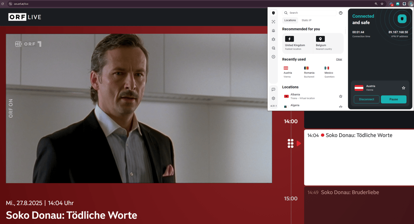Screen dimensions: 414x224
Task: Click the teal shield connection status icon
Action: (402, 19)
